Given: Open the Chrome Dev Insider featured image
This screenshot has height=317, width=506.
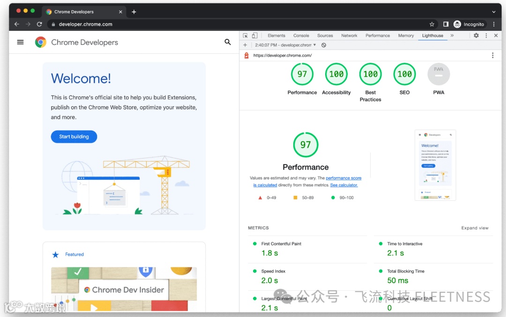Looking at the screenshot, I should click(124, 289).
